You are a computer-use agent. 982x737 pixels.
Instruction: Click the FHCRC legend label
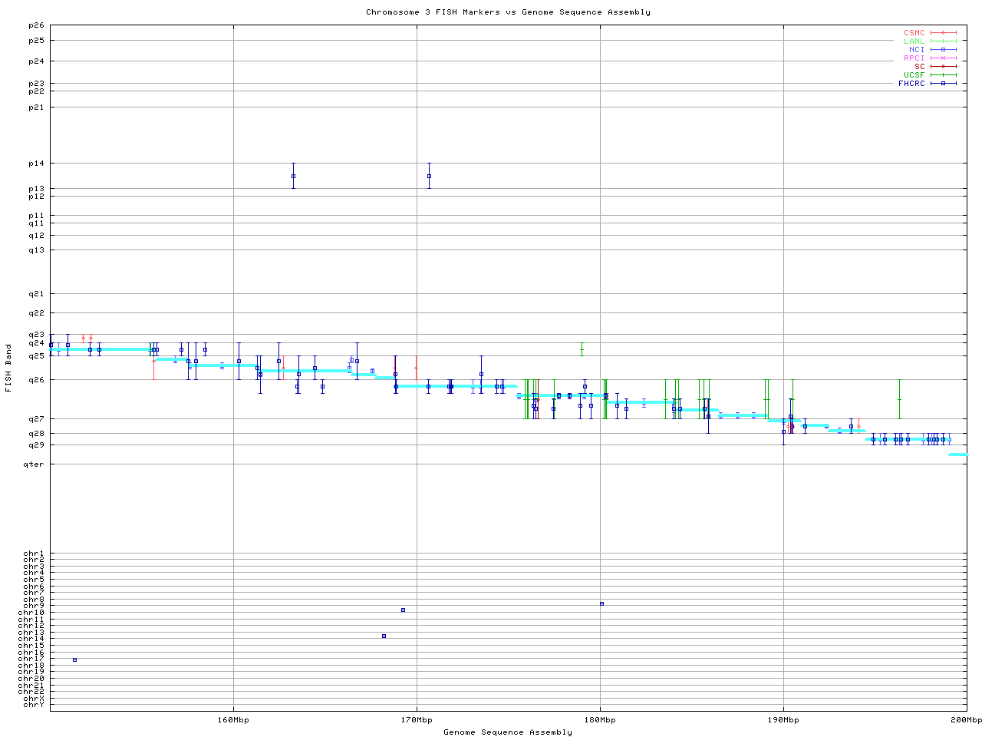pyautogui.click(x=911, y=83)
